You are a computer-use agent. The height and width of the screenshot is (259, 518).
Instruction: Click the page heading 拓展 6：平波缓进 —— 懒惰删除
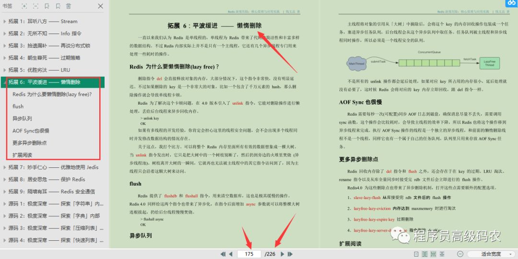214,26
